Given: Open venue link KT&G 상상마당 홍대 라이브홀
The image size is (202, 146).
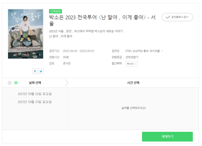Looking at the screenshot, I should click(142, 51).
